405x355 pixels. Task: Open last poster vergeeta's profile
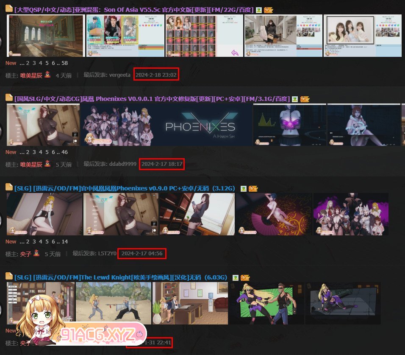point(119,75)
